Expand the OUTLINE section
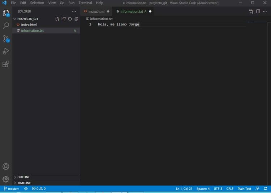The height and width of the screenshot is (193, 271). pos(46,177)
